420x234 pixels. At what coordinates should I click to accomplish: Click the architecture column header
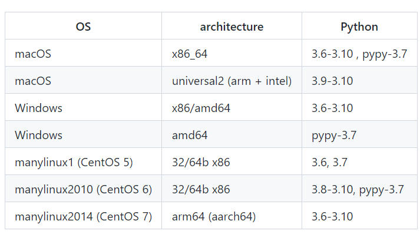232,26
